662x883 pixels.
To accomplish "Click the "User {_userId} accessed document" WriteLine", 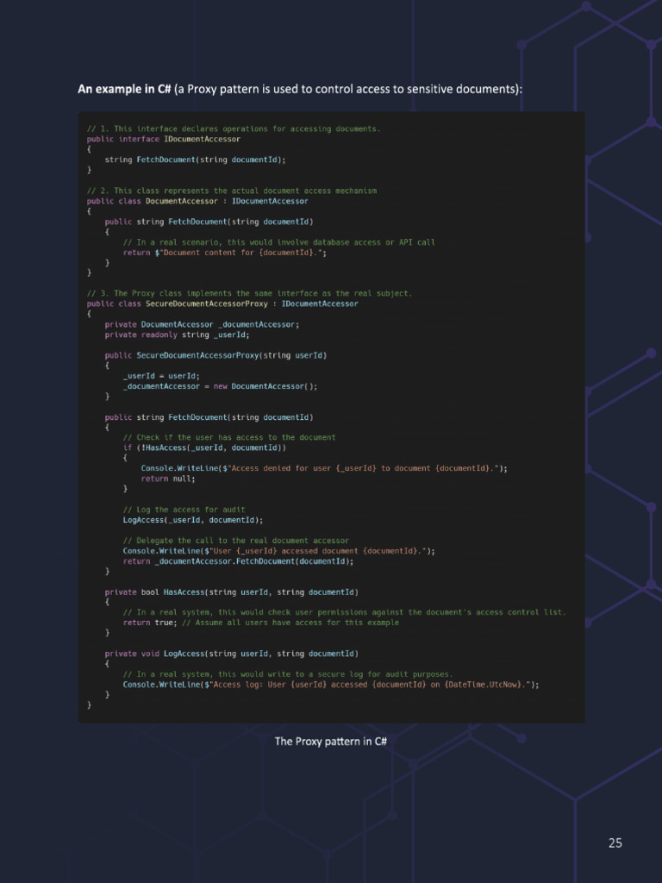I will [x=279, y=551].
